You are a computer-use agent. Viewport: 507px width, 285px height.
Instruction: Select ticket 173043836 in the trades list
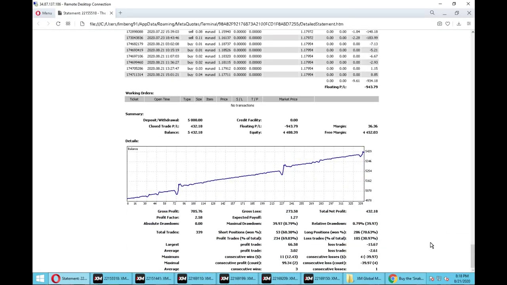pos(135,38)
